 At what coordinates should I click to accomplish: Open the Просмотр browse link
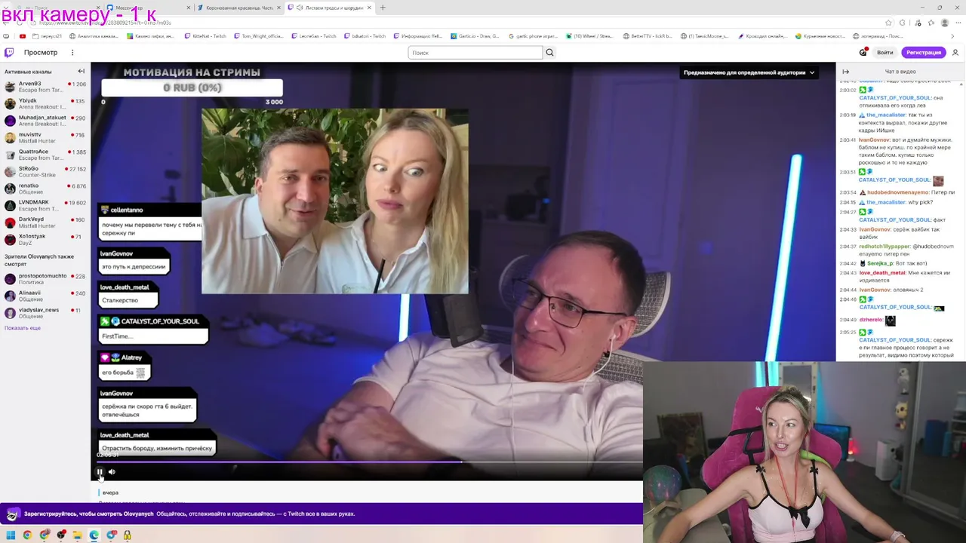coord(41,53)
